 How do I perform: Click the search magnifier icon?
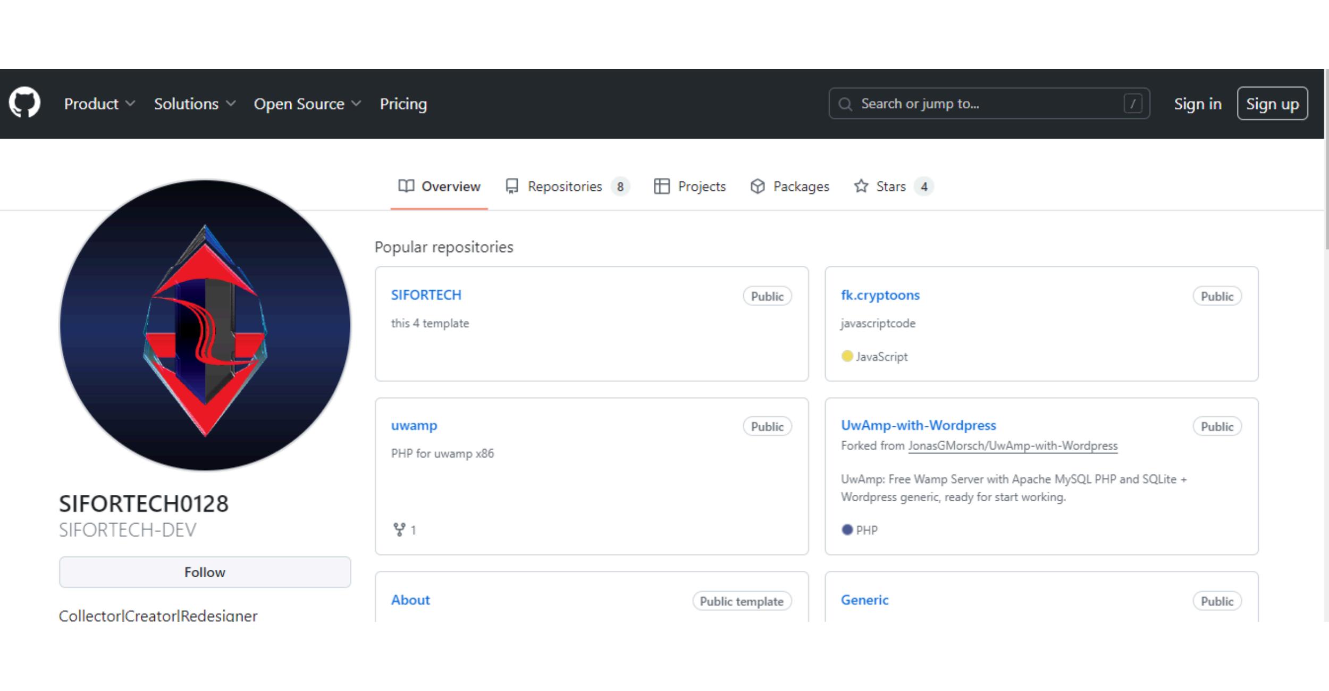pyautogui.click(x=845, y=104)
